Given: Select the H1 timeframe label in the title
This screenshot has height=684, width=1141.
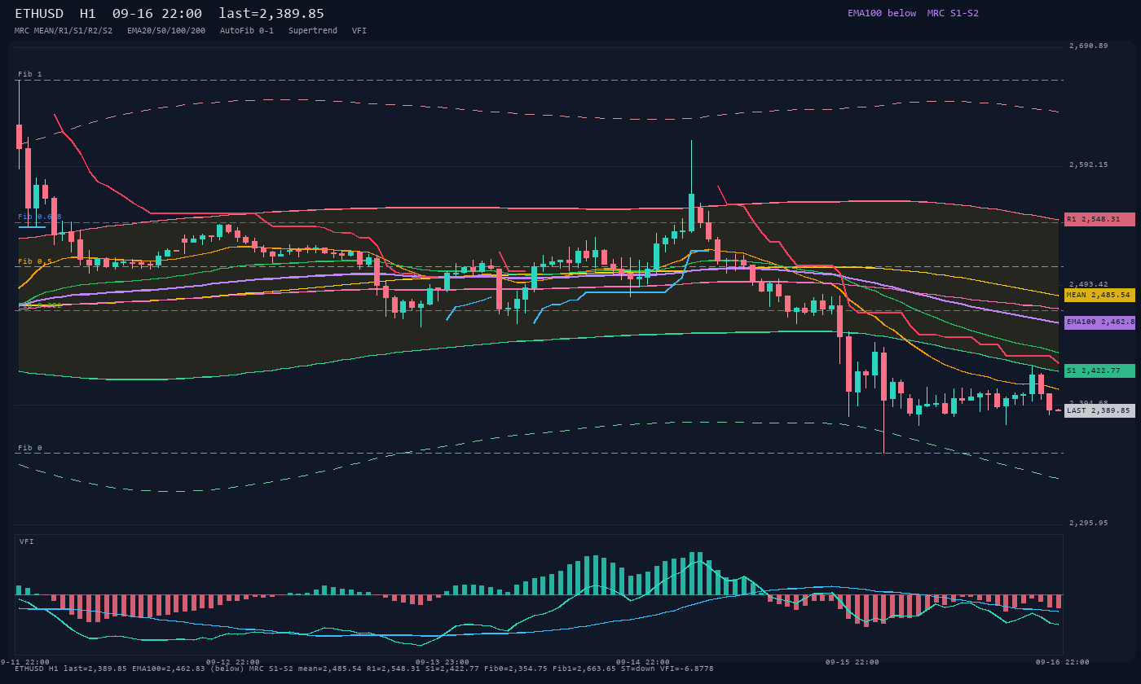Looking at the screenshot, I should 88,13.
